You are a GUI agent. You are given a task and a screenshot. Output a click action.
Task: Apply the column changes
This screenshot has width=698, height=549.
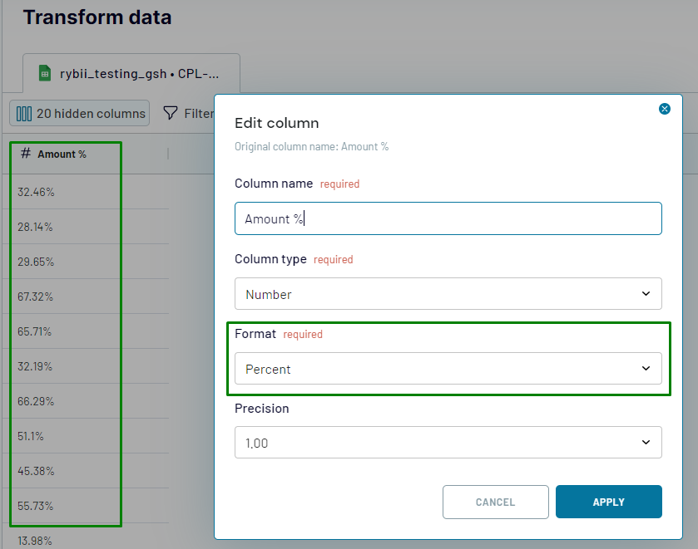608,502
